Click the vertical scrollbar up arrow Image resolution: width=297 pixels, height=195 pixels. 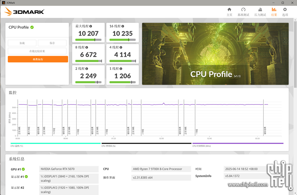295,20
